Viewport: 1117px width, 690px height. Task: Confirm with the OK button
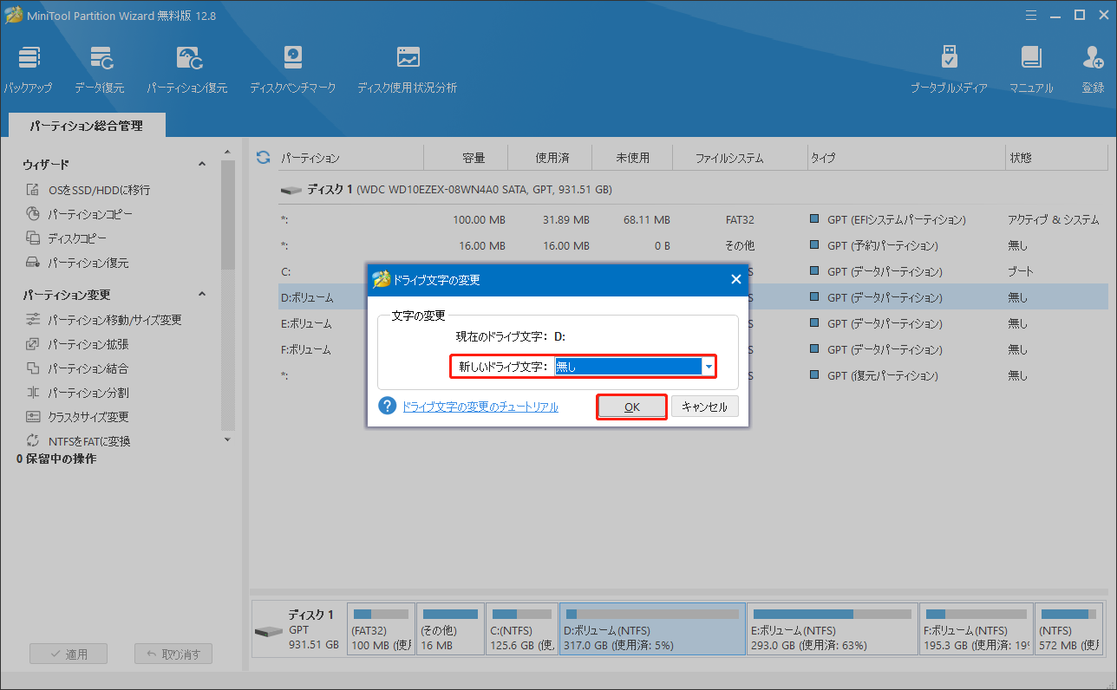pyautogui.click(x=631, y=407)
